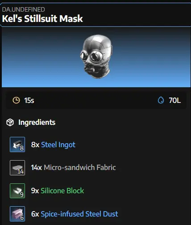Select the Micro-sandwich Fabric ingredient name
Image resolution: width=191 pixels, height=225 pixels.
80,167
